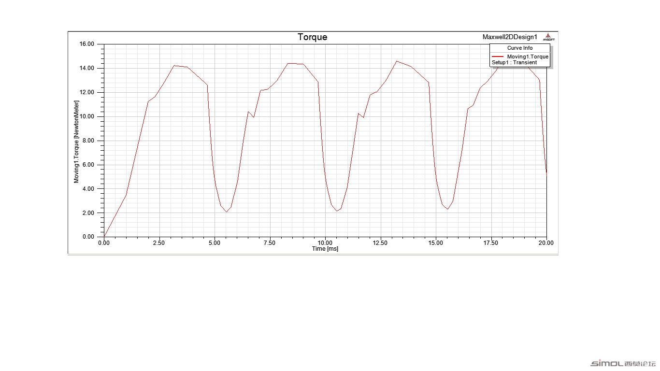Select the Moving1.Torque [NewtonMeter] Y-axis label
This screenshot has height=371, width=660.
(76, 142)
